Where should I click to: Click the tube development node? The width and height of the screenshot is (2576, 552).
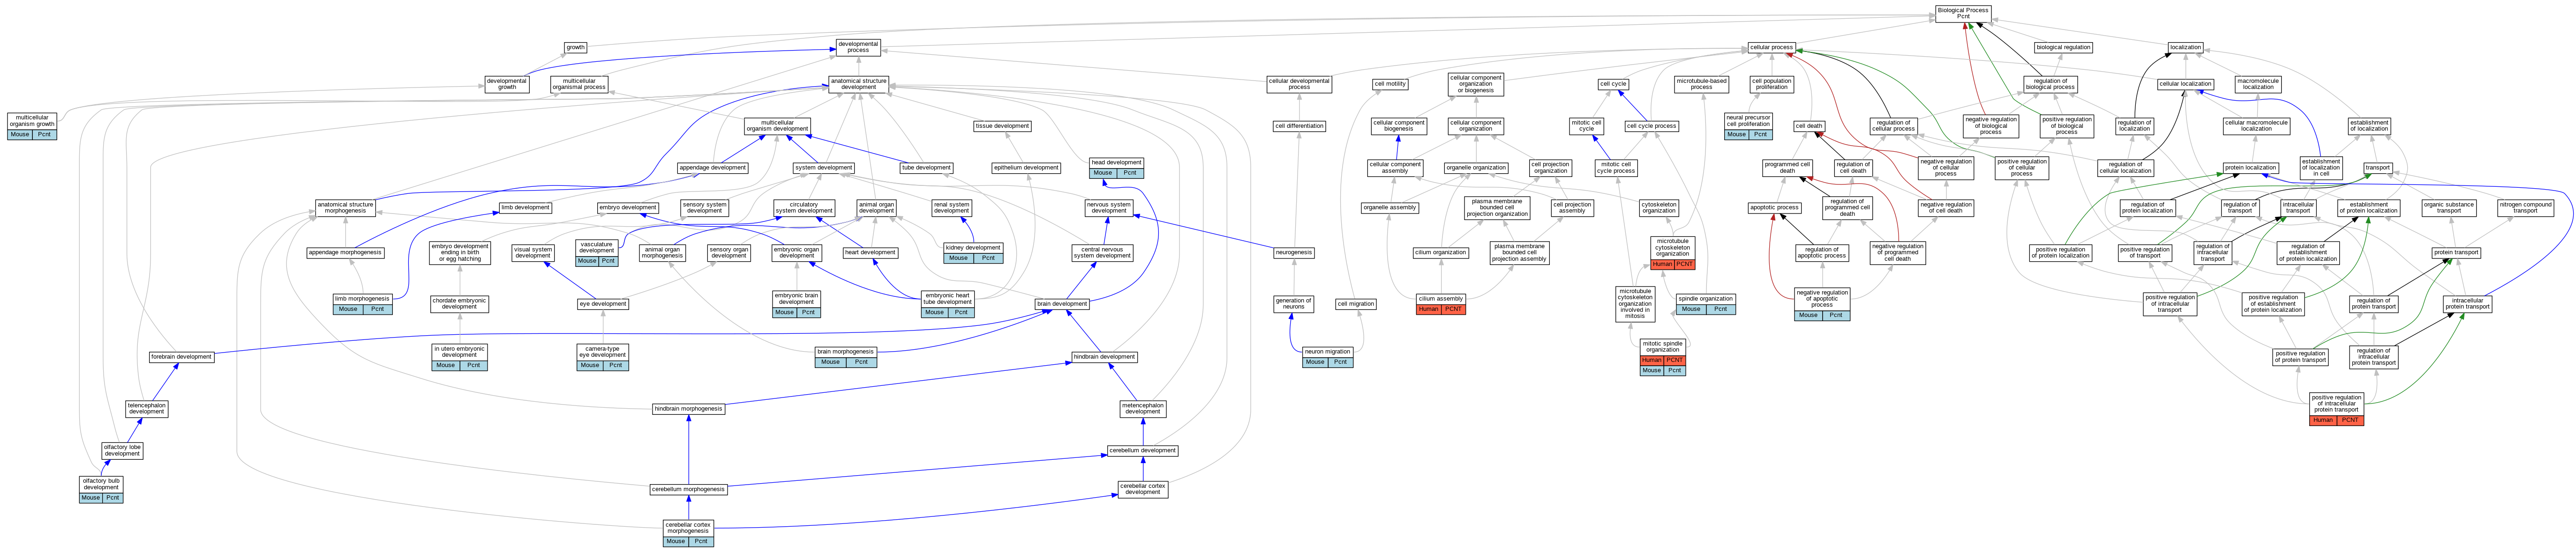[x=927, y=168]
